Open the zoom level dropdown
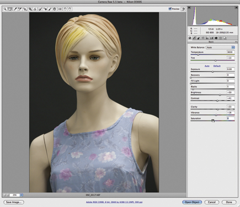 [22, 195]
